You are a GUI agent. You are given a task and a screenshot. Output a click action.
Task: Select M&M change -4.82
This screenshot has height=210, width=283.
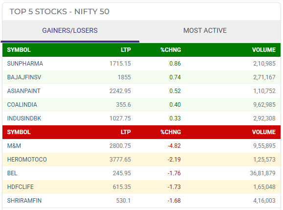[x=174, y=146]
